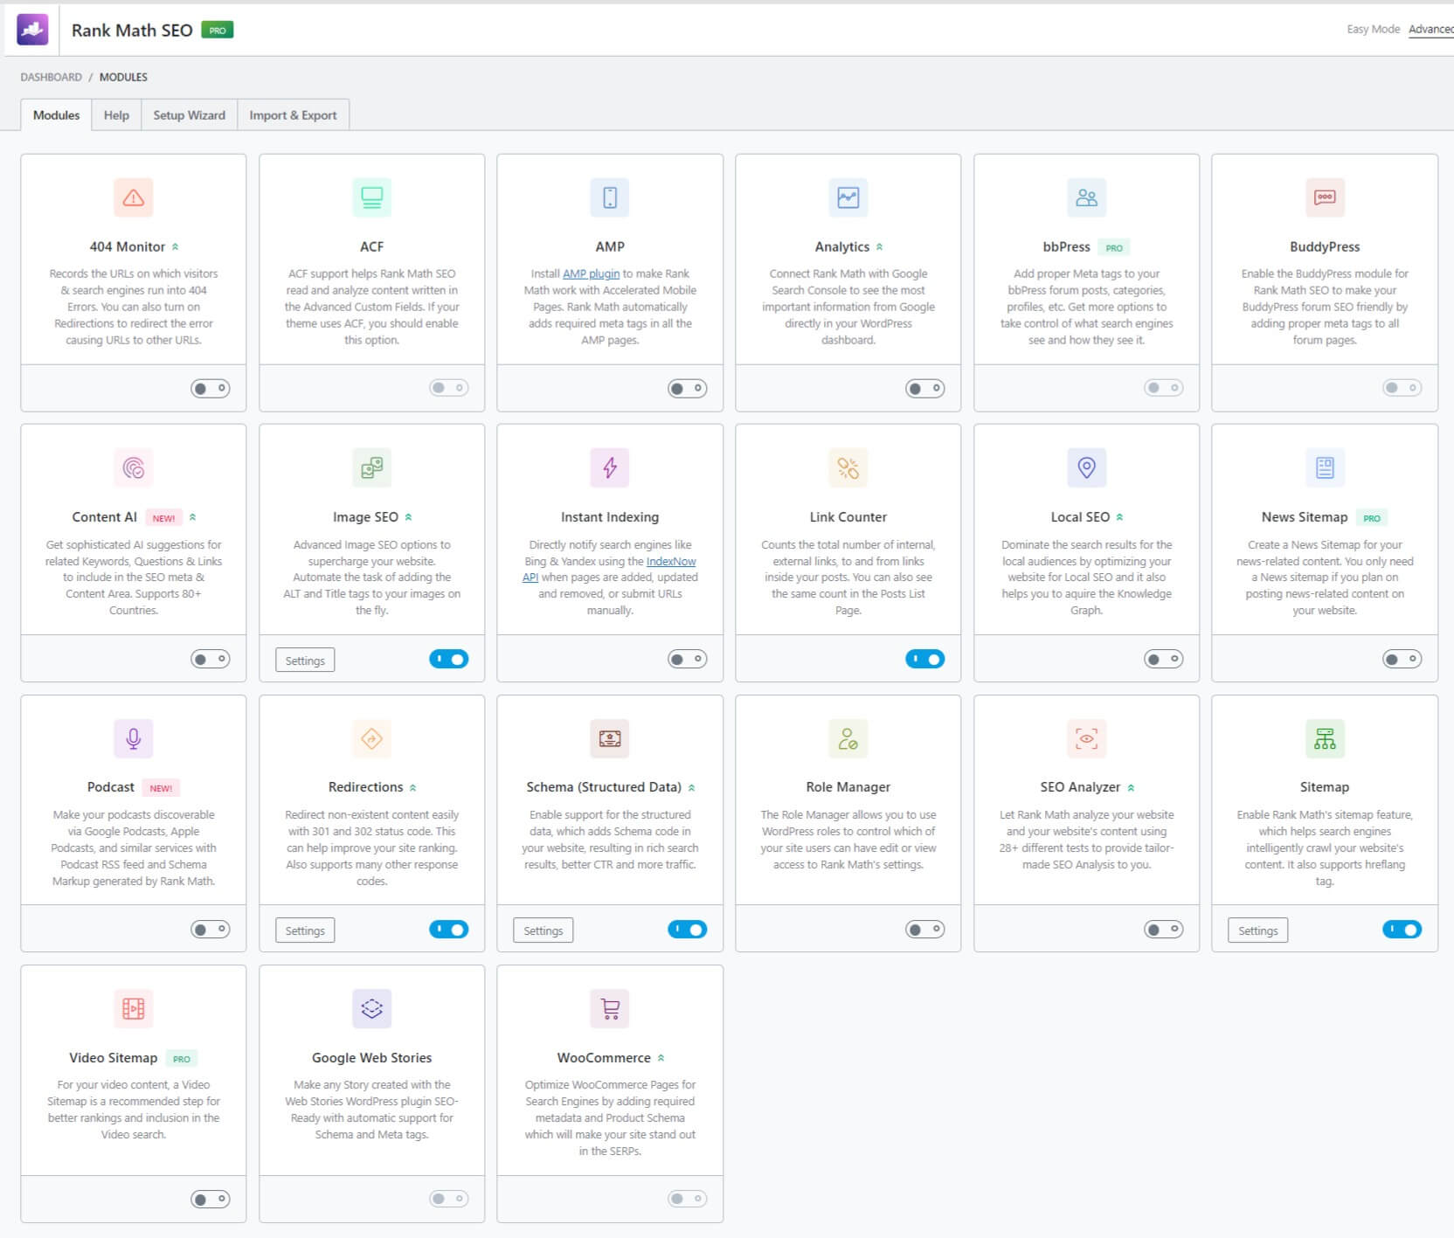Disable the Sitemap module toggle
This screenshot has height=1238, width=1454.
[x=1402, y=930]
